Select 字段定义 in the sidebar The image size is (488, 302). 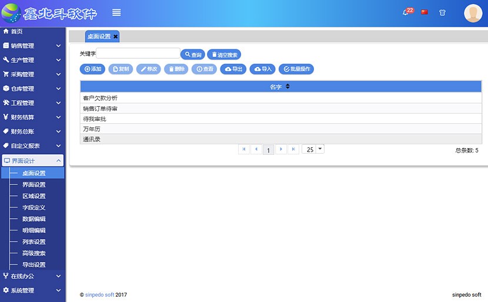34,208
